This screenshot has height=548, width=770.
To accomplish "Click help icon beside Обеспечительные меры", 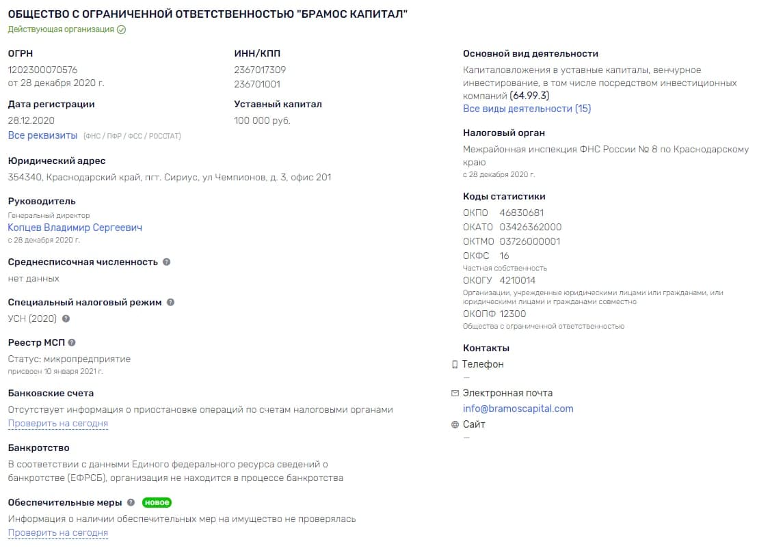I will pyautogui.click(x=131, y=502).
